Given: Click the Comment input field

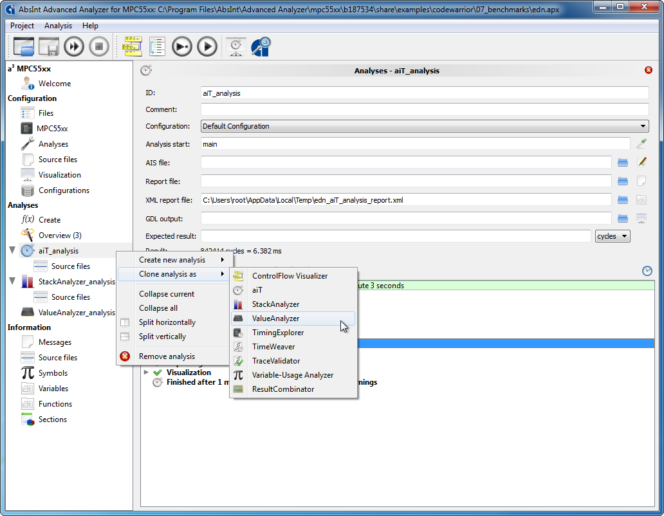Looking at the screenshot, I should click(425, 109).
